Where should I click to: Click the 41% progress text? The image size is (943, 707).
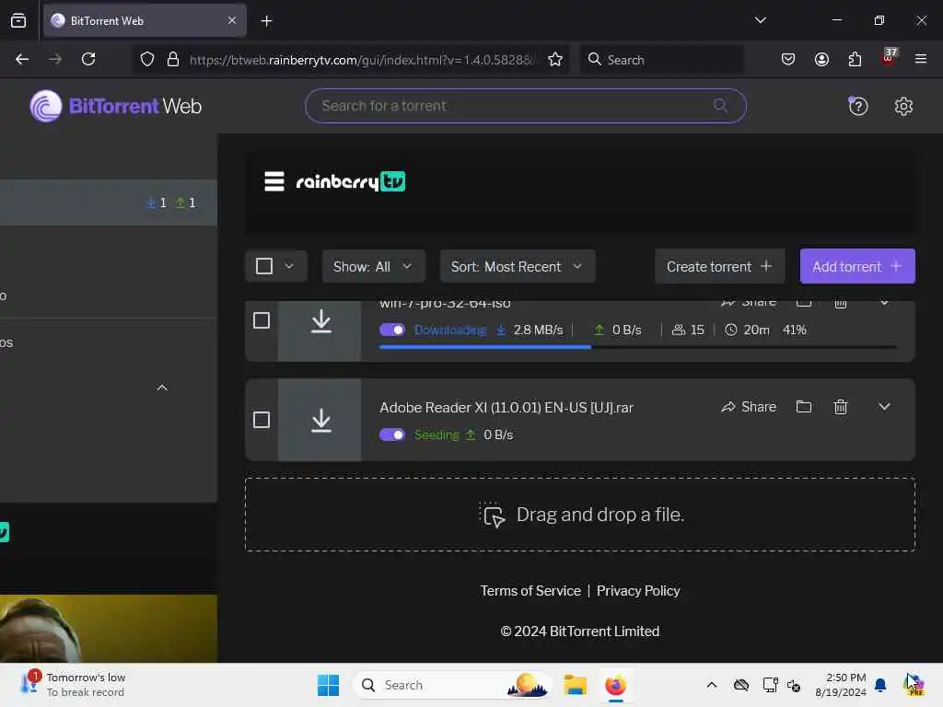pyautogui.click(x=794, y=330)
